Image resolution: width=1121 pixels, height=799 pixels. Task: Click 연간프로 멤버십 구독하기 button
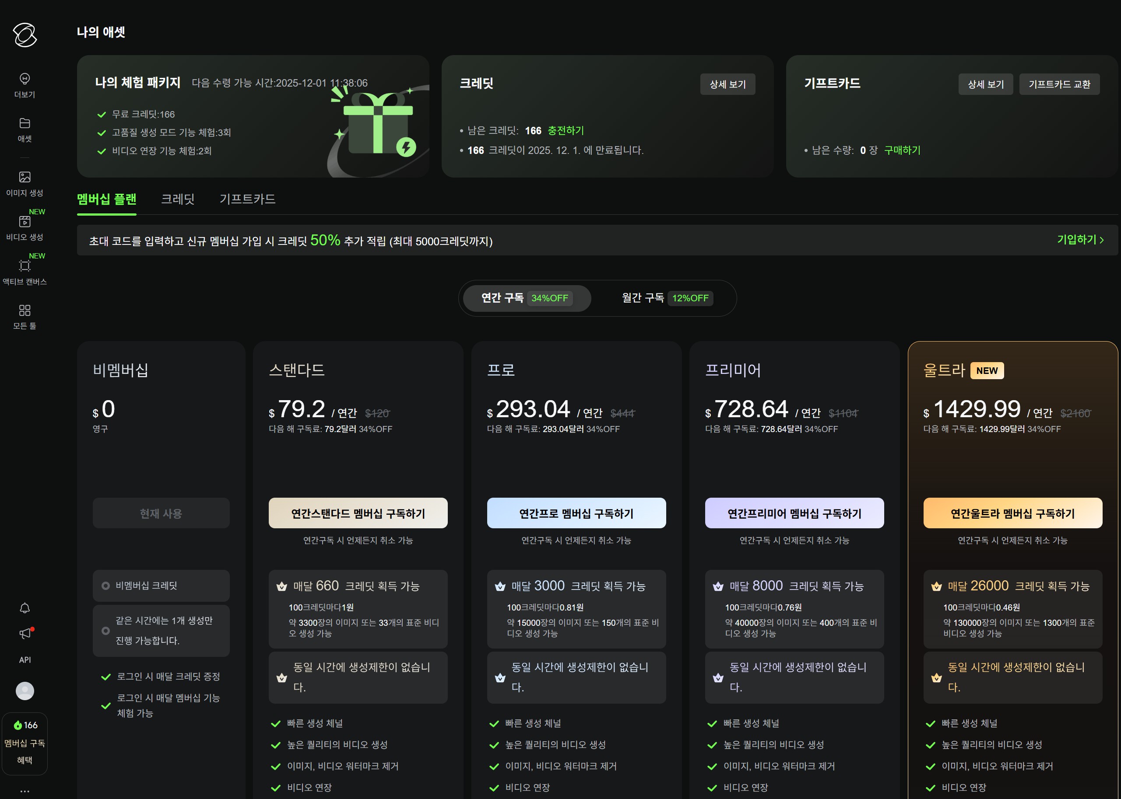(576, 513)
